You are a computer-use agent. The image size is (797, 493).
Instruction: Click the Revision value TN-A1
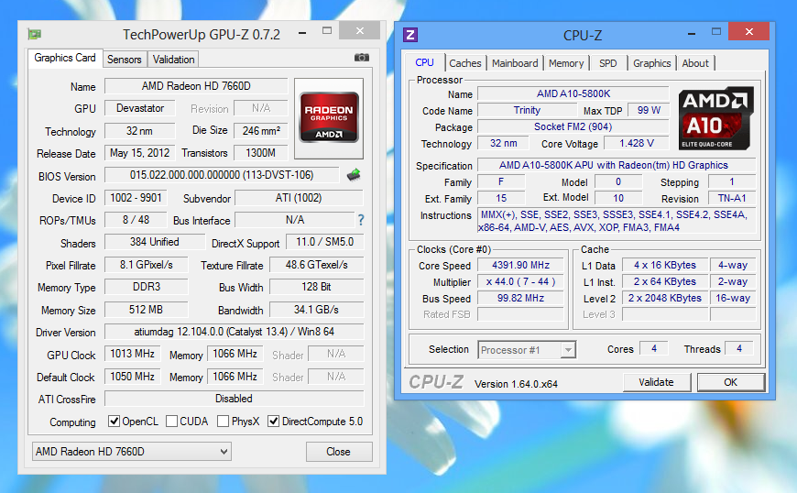(732, 198)
